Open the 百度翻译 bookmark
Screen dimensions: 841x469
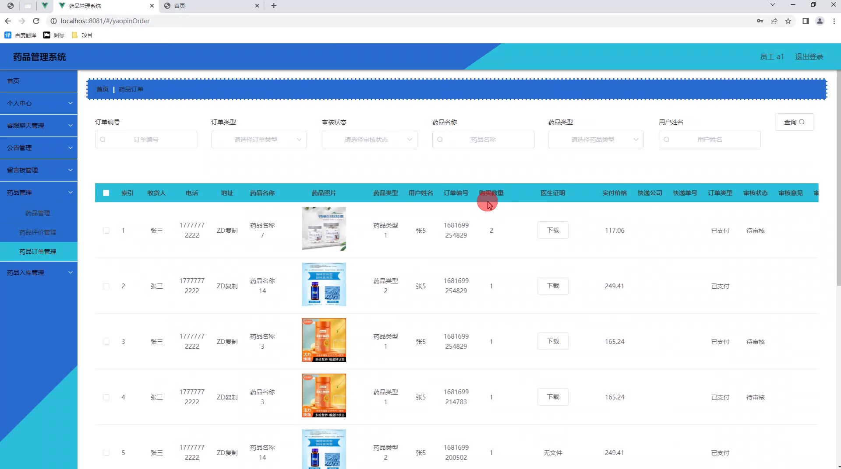(x=21, y=35)
